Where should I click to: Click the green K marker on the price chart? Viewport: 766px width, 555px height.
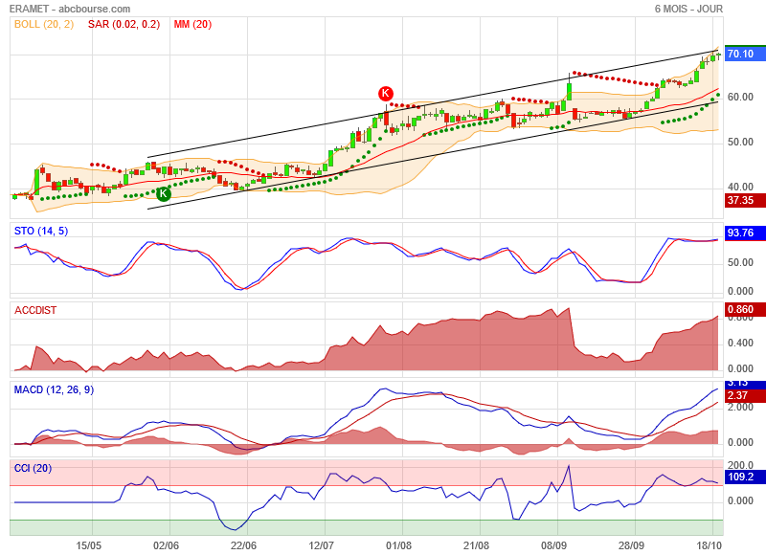163,194
